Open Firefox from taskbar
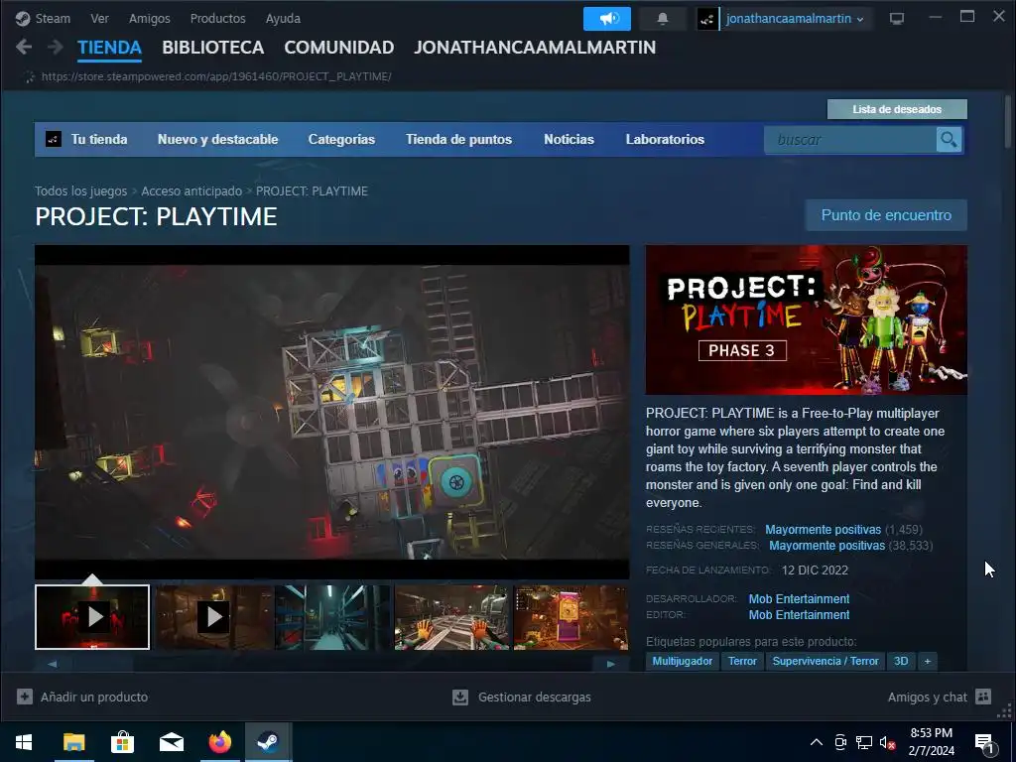The height and width of the screenshot is (762, 1016). click(219, 742)
